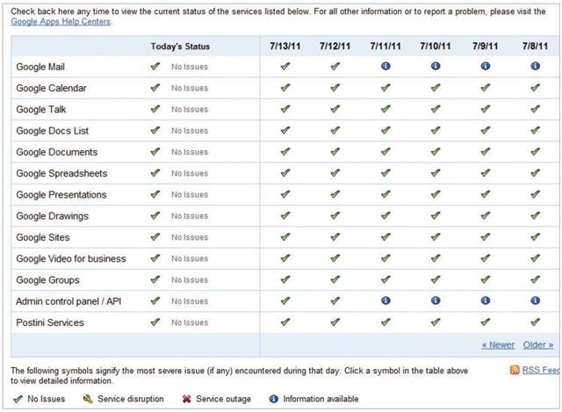Select the Google Video for business name
Screen dimensions: 562x412
pyautogui.click(x=71, y=259)
